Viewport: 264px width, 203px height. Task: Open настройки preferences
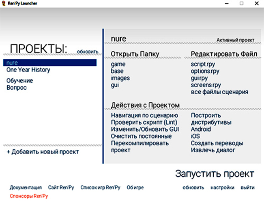tap(222, 188)
